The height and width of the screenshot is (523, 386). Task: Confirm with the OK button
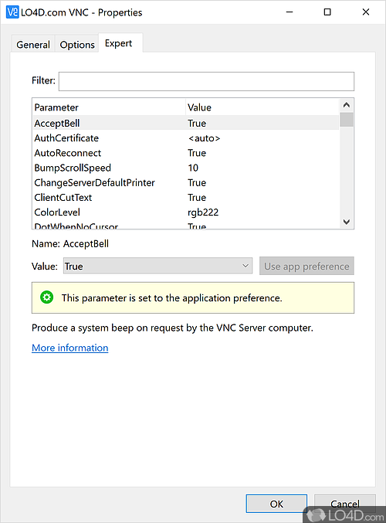[276, 504]
